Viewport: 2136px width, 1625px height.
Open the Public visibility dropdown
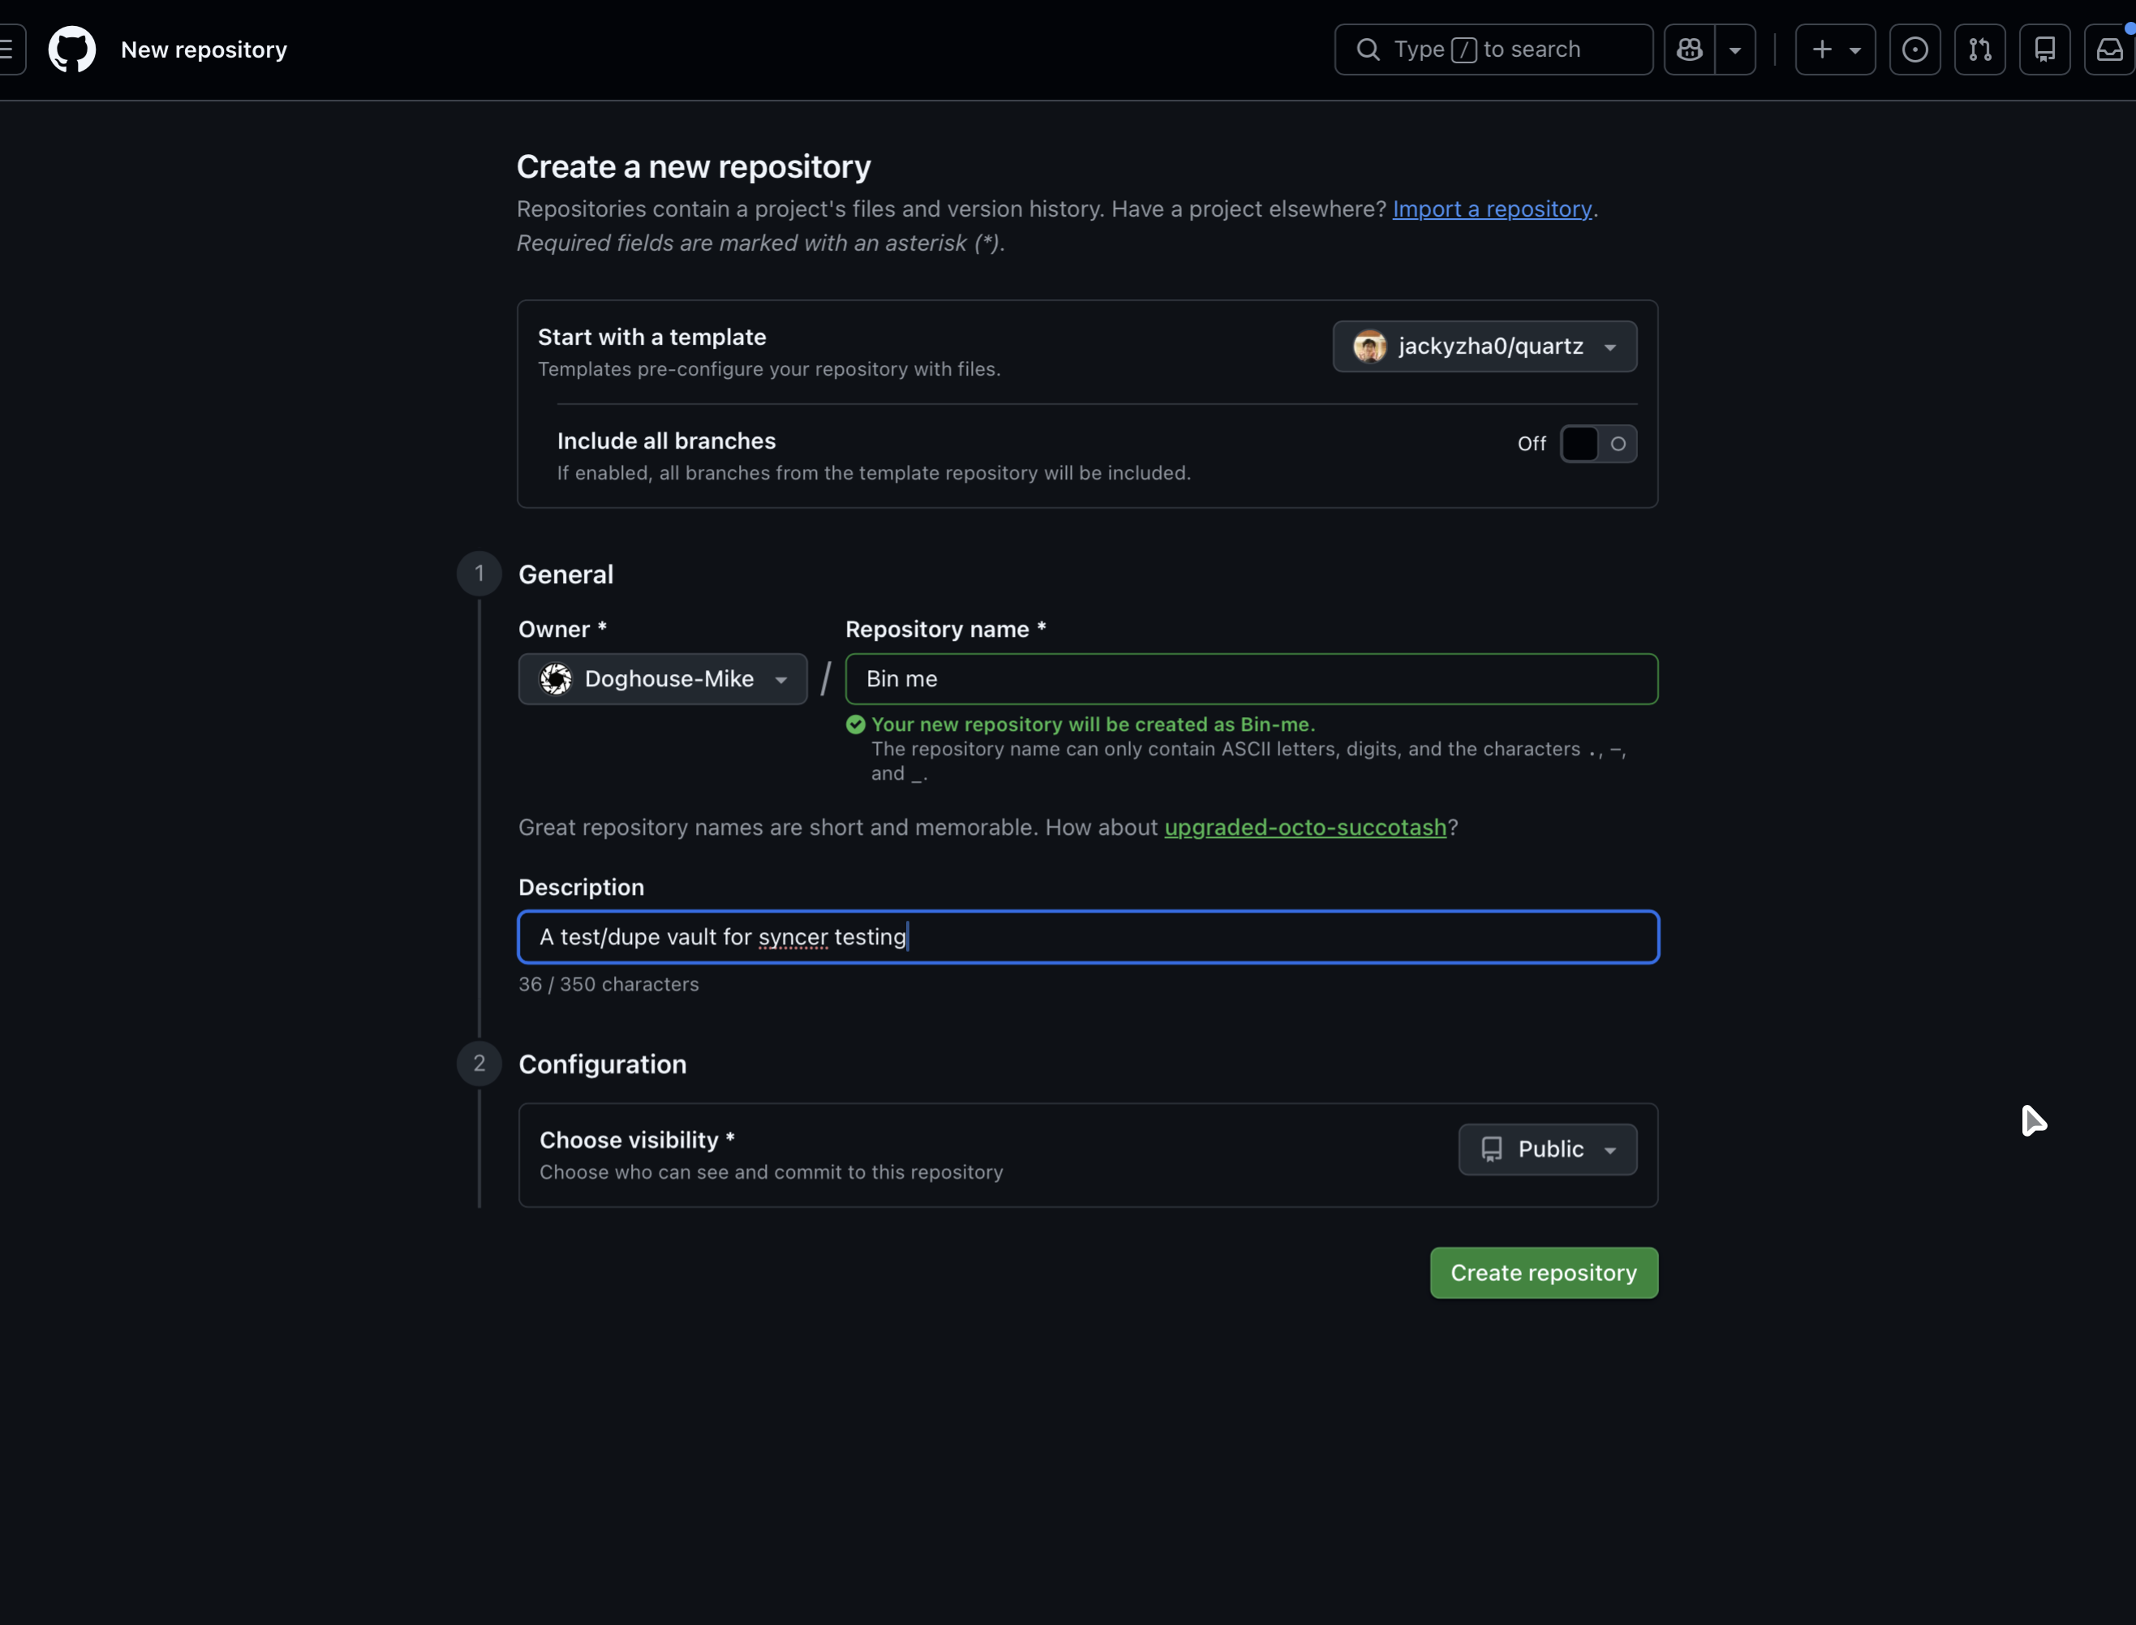tap(1547, 1149)
